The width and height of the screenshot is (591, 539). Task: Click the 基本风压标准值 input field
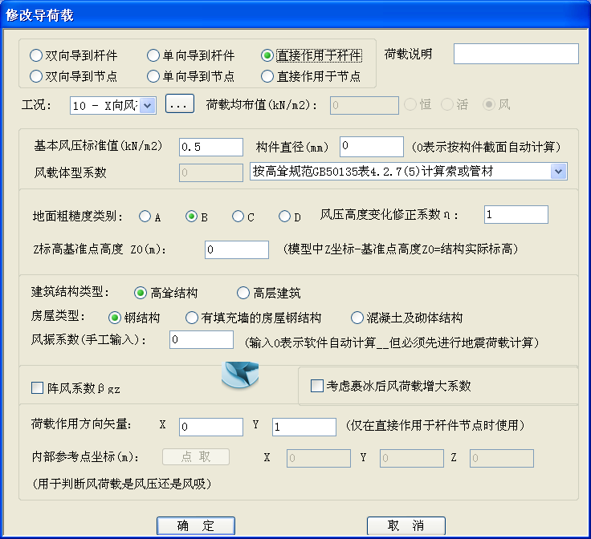[211, 147]
